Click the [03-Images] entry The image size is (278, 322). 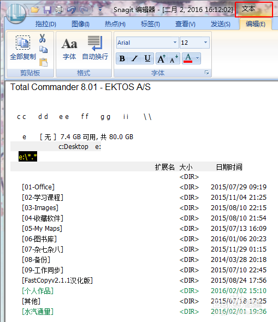coord(40,208)
